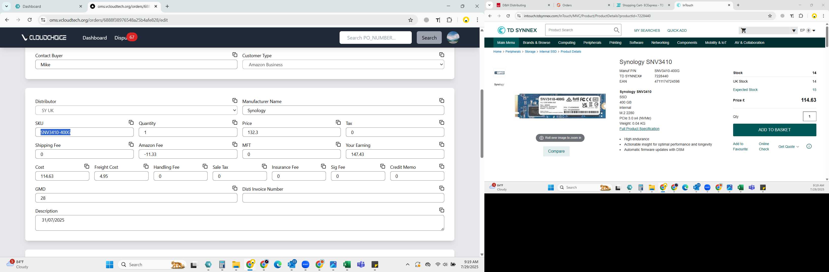Viewport: 829px width, 272px height.
Task: Go to Dashboard in CloudChoice navbar
Action: point(95,38)
